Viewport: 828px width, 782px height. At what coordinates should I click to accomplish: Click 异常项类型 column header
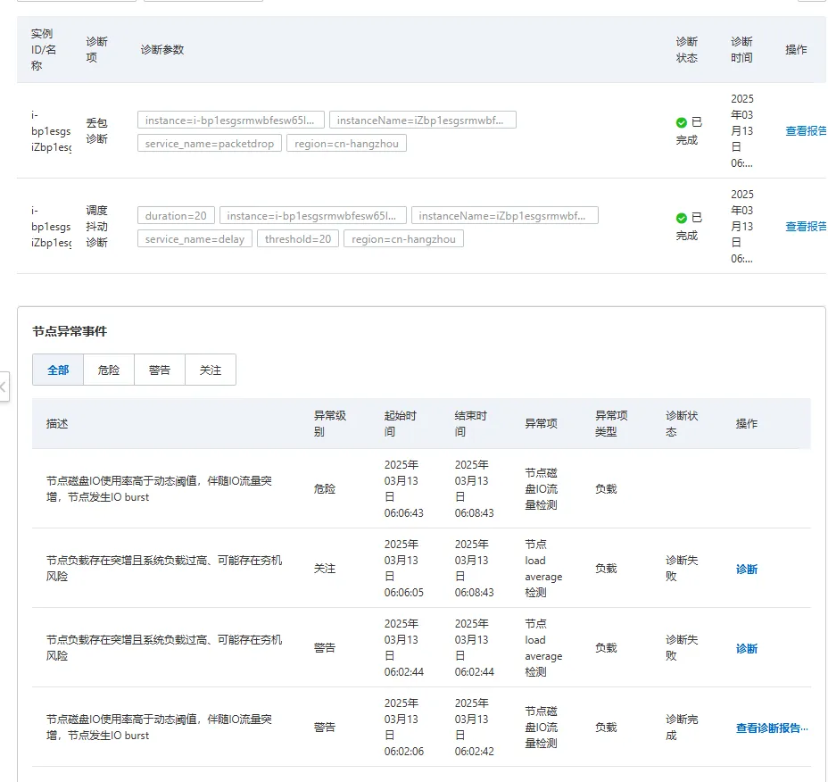click(x=611, y=424)
